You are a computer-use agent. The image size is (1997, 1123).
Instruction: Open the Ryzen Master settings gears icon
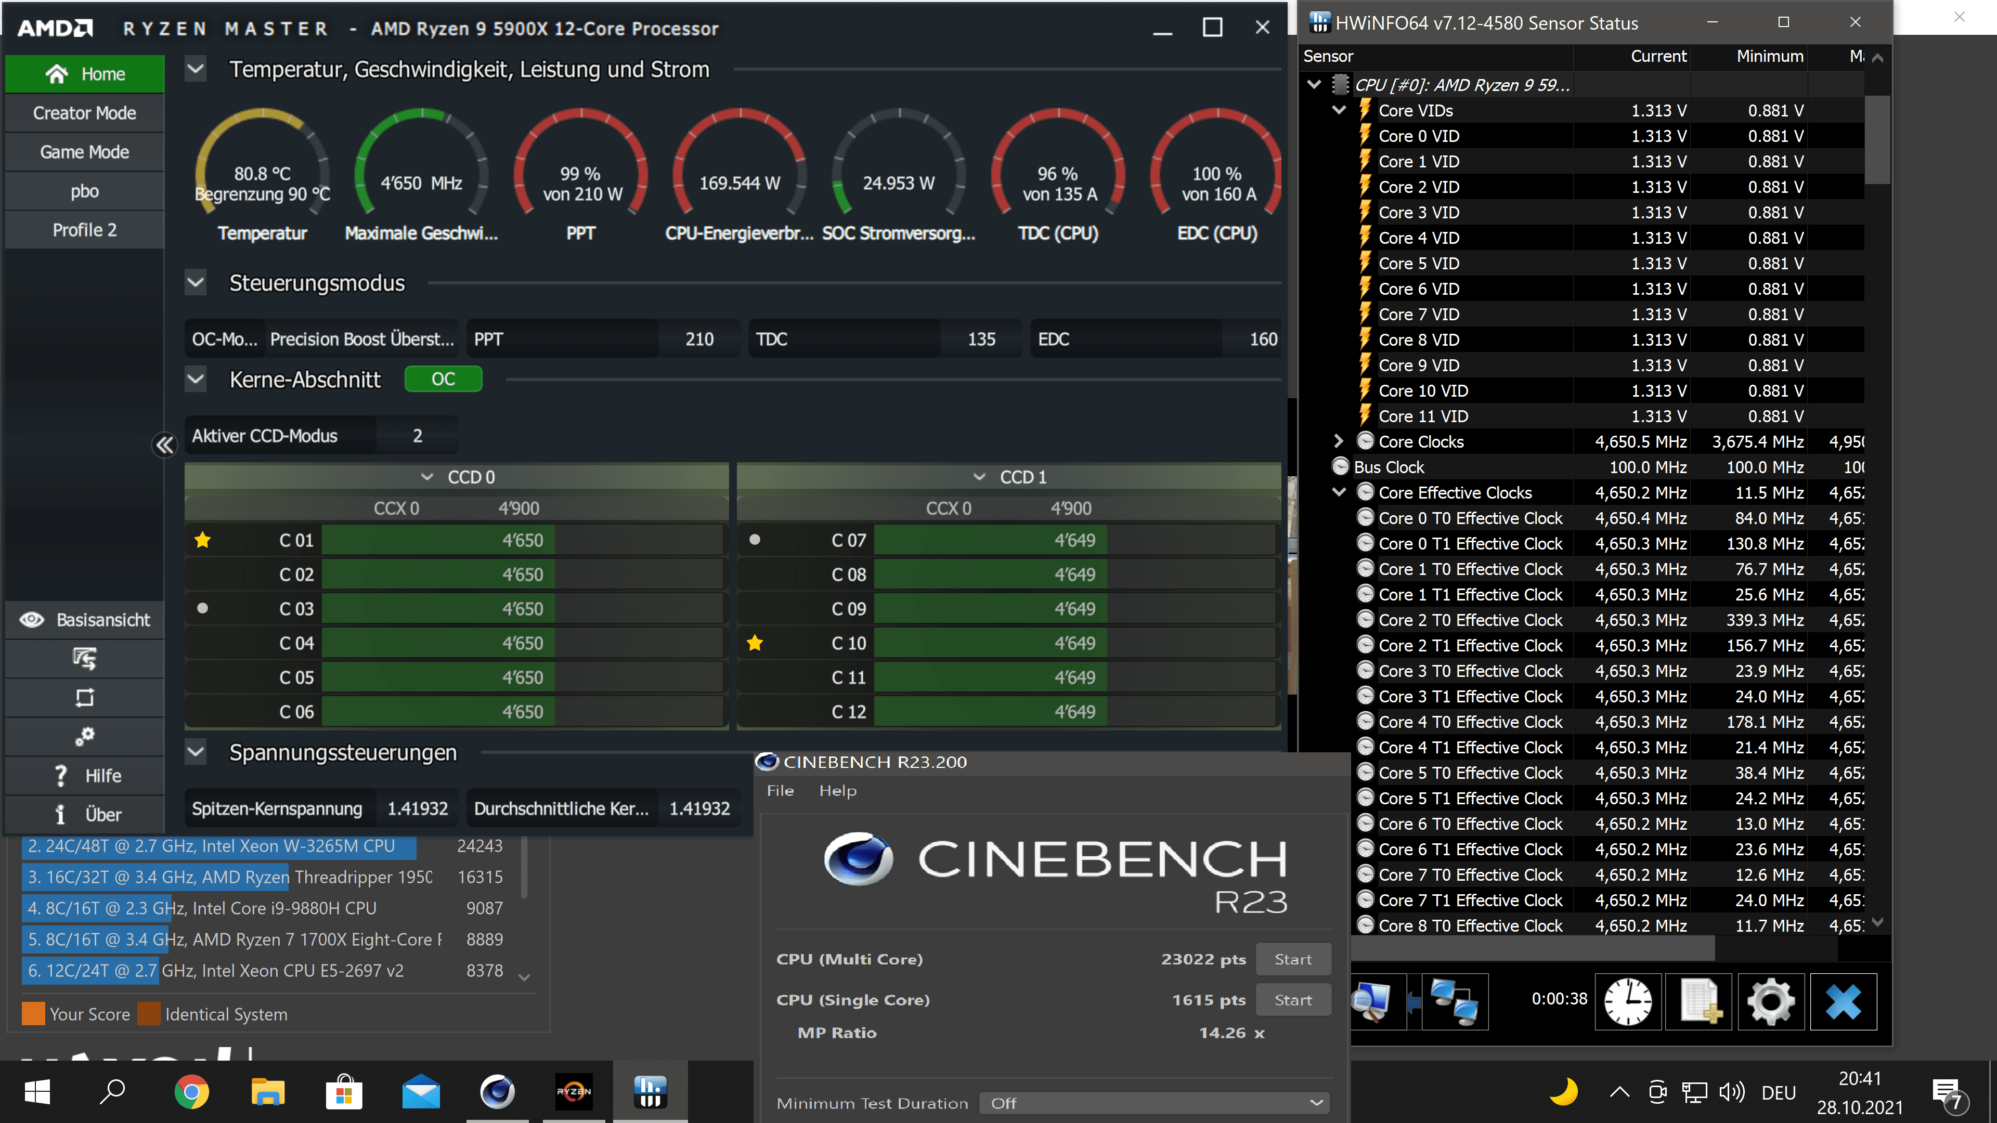tap(84, 736)
